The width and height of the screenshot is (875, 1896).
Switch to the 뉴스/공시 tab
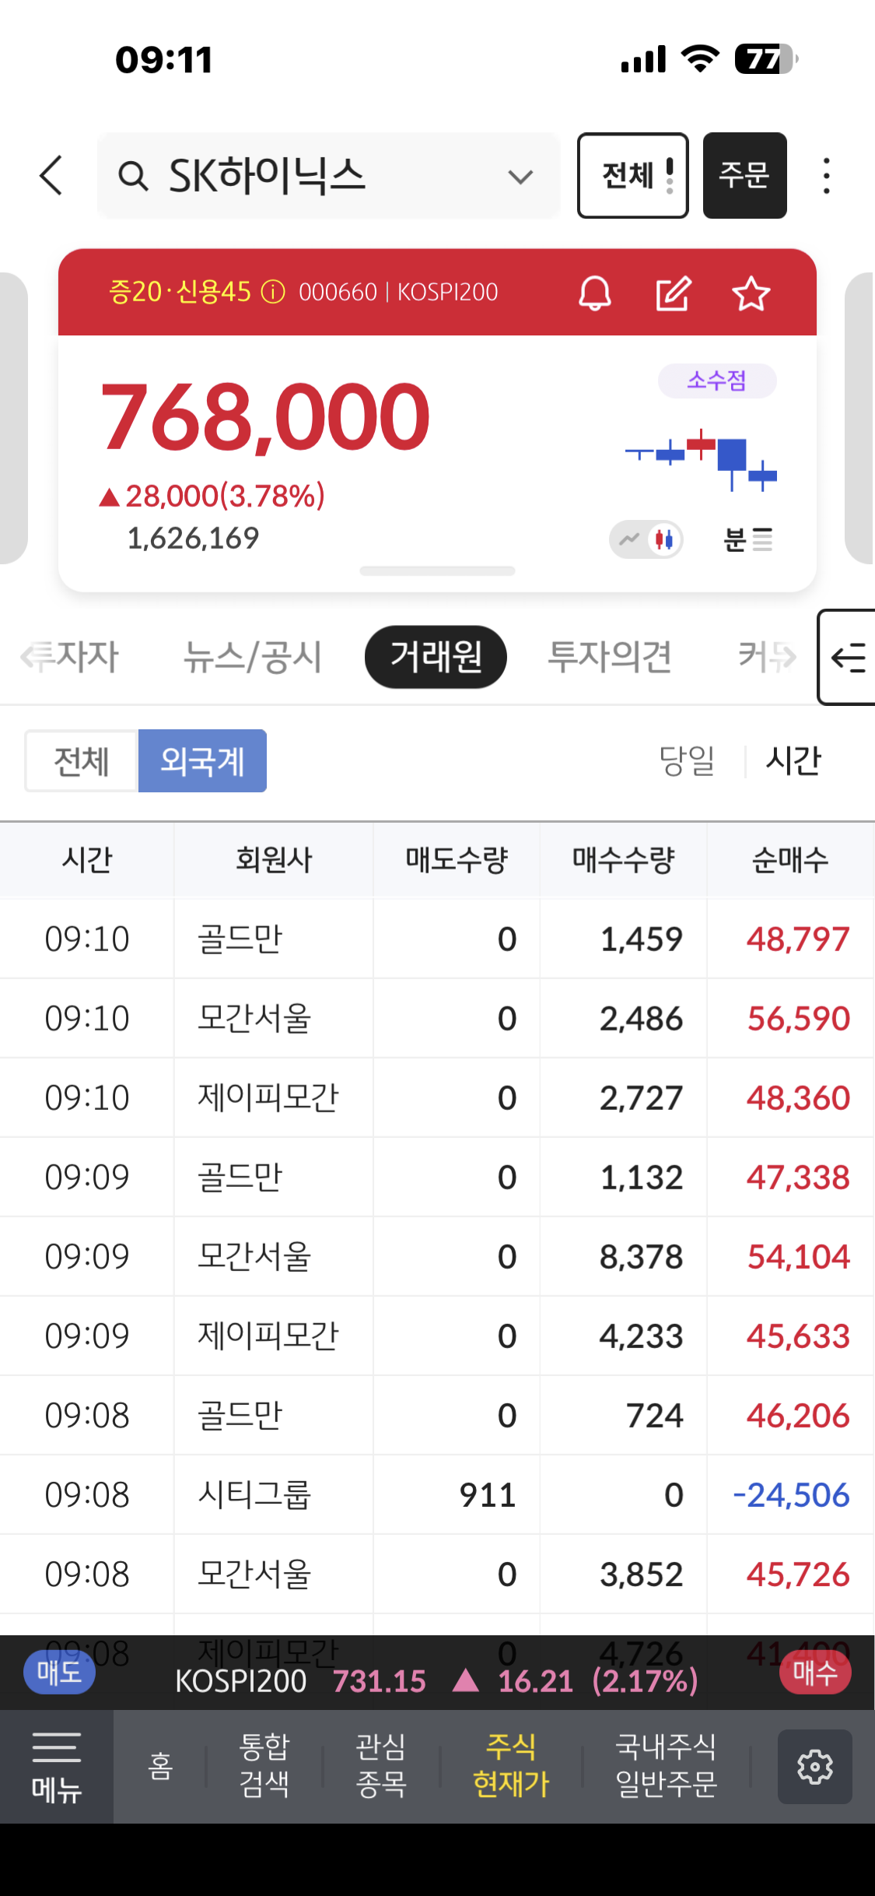[252, 657]
